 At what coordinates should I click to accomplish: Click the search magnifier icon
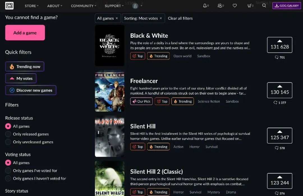click(x=264, y=6)
